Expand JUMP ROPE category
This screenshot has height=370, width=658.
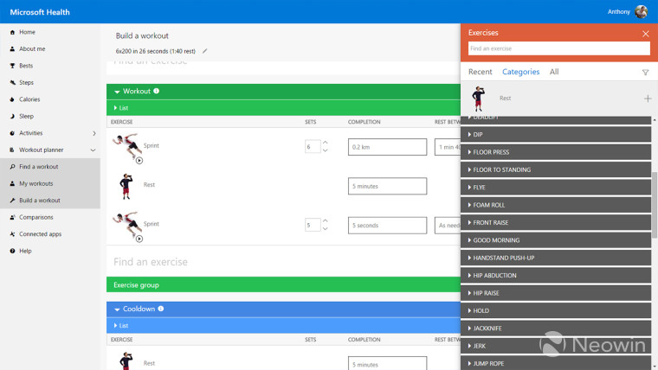pos(556,363)
